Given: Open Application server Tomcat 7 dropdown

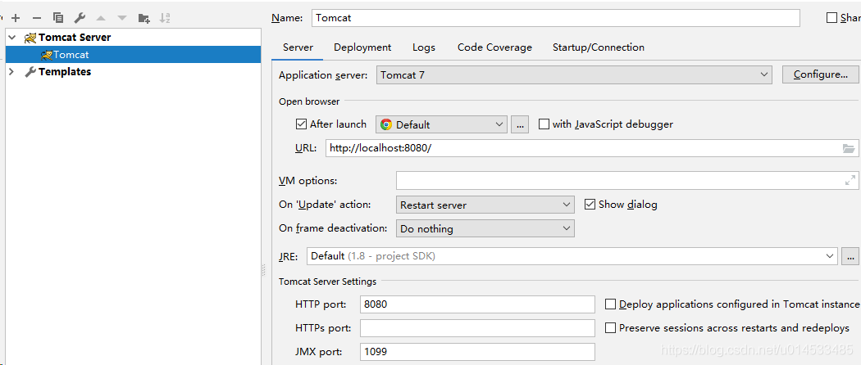Looking at the screenshot, I should pyautogui.click(x=574, y=74).
